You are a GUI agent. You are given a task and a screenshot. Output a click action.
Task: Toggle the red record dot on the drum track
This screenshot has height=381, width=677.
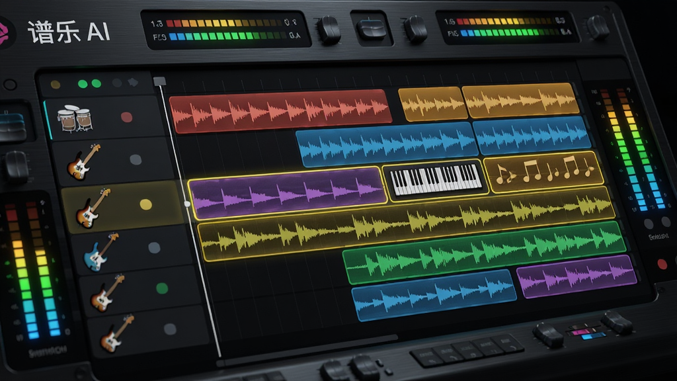pyautogui.click(x=126, y=117)
